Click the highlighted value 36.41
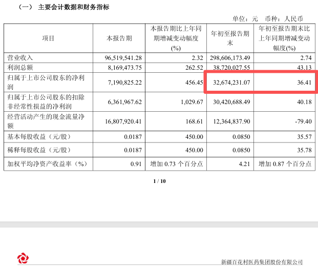 pos(304,83)
